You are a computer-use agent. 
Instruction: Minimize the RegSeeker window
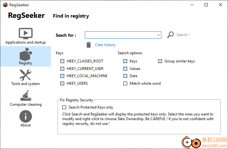[x=192, y=5]
